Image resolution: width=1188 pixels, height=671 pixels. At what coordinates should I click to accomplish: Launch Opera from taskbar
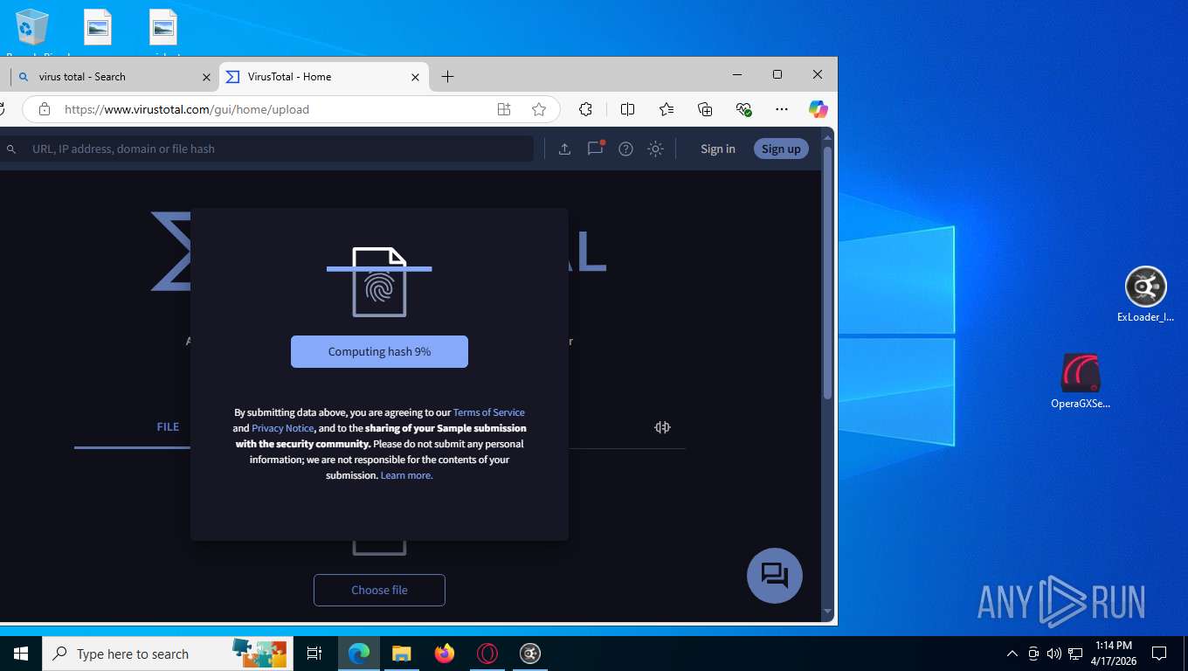pos(487,654)
